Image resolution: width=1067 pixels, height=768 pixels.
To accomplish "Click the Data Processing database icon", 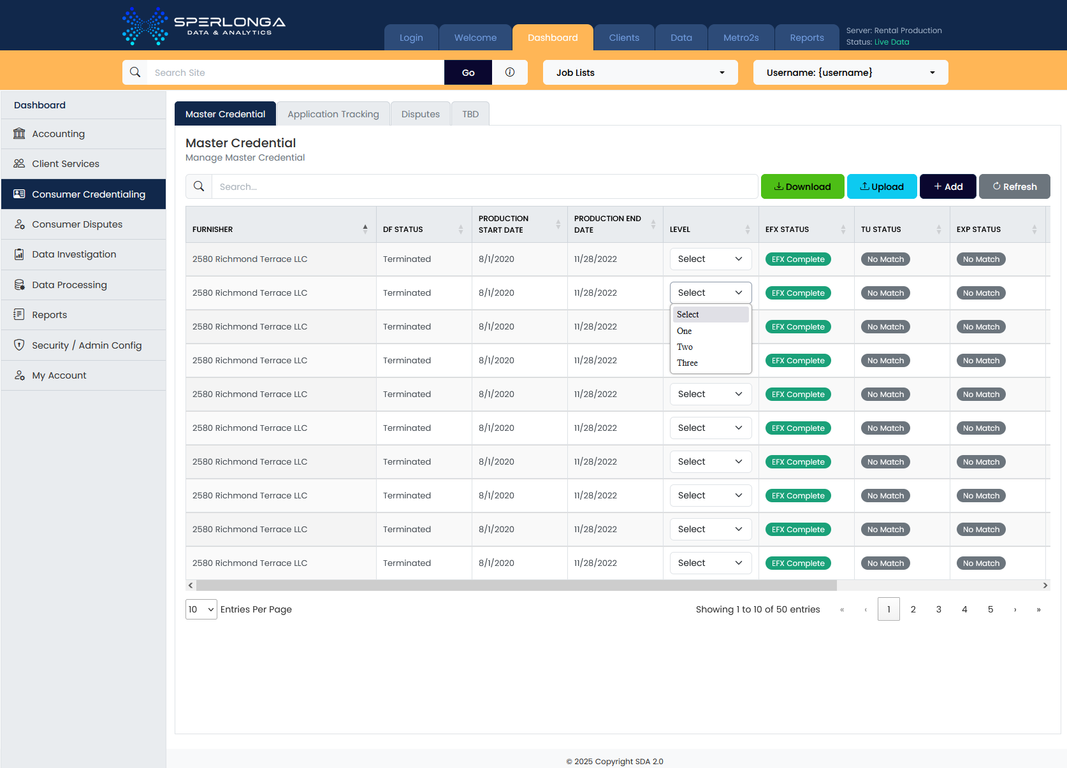I will tap(19, 285).
